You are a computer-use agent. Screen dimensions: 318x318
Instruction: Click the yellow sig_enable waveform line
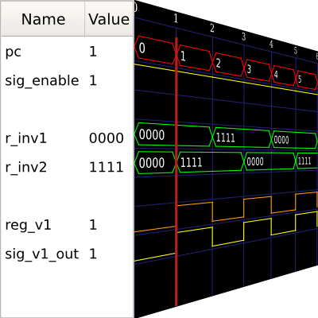(x=225, y=79)
